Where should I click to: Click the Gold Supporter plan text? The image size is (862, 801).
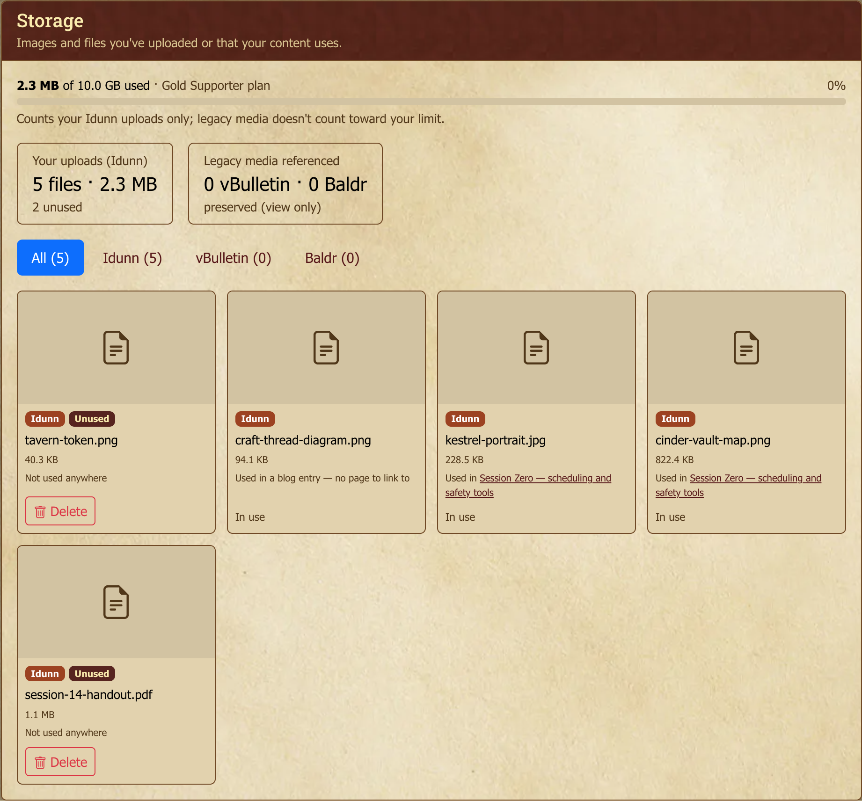[x=216, y=86]
